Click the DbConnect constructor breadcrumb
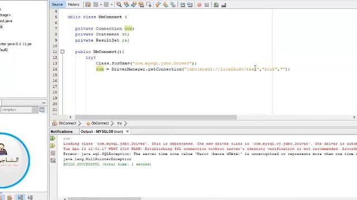 98,123
